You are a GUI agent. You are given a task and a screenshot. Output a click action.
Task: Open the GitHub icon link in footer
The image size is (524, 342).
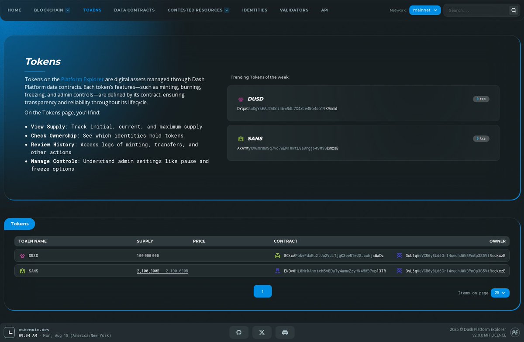(239, 332)
